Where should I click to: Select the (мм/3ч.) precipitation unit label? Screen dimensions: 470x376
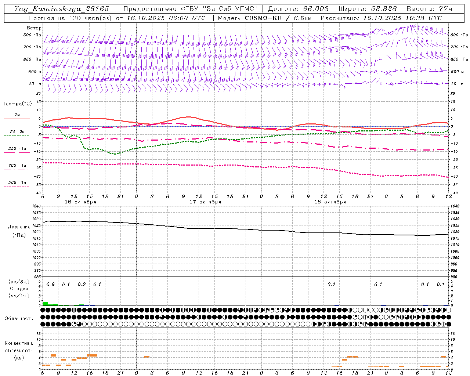pyautogui.click(x=19, y=282)
